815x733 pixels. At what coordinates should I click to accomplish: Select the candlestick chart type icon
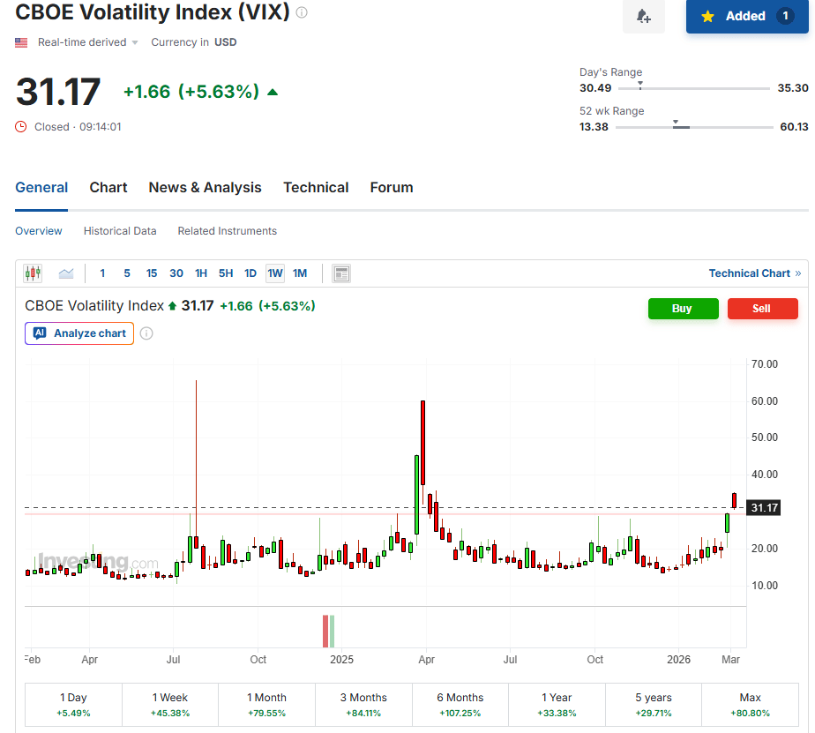click(x=33, y=273)
